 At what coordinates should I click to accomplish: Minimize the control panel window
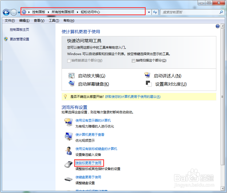tap(202, 3)
